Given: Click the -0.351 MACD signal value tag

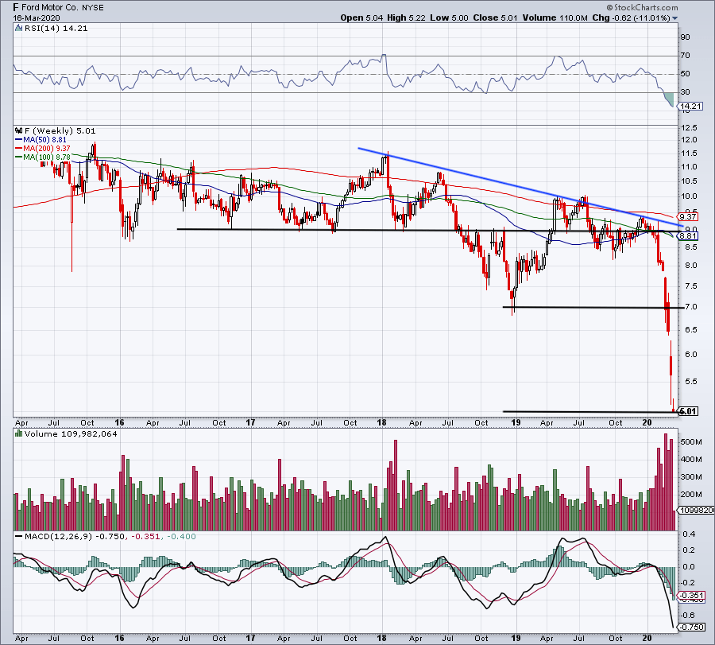Looking at the screenshot, I should click(692, 595).
